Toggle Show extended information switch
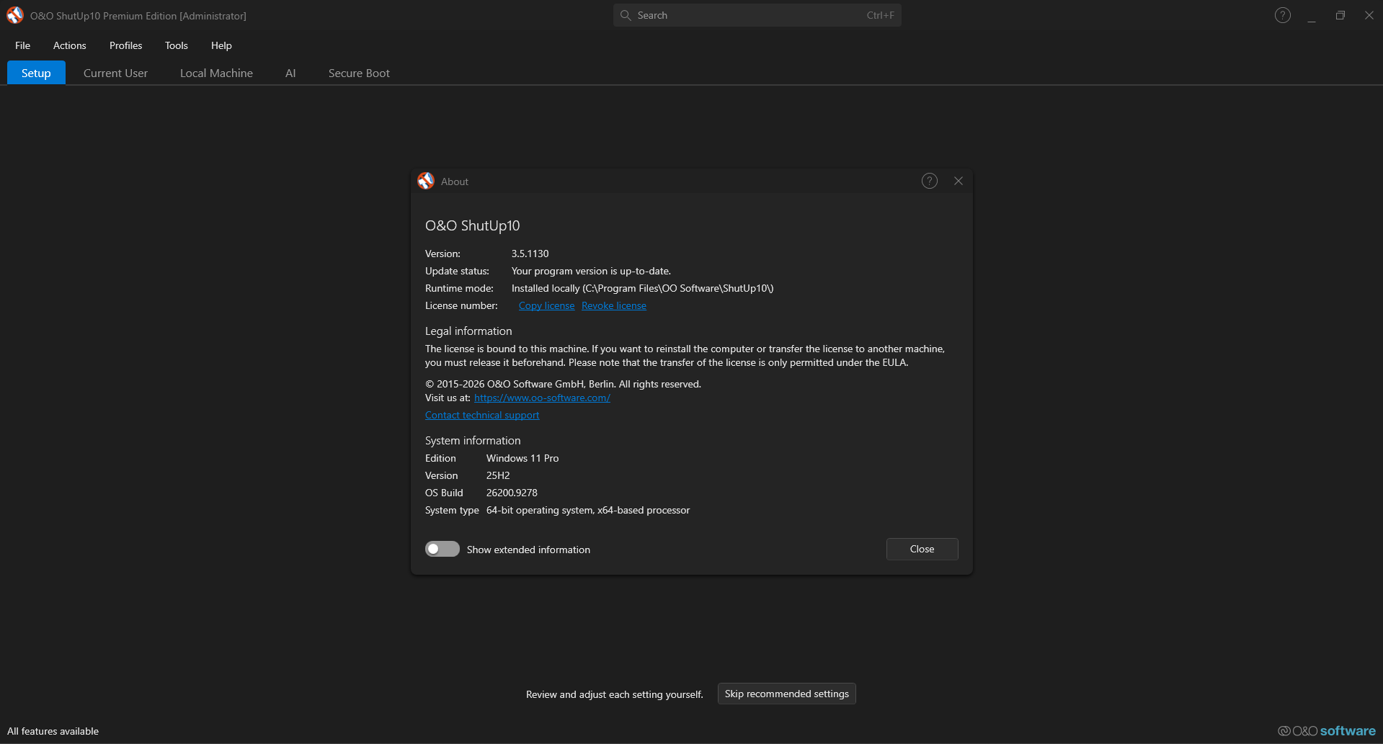Image resolution: width=1383 pixels, height=744 pixels. tap(443, 549)
